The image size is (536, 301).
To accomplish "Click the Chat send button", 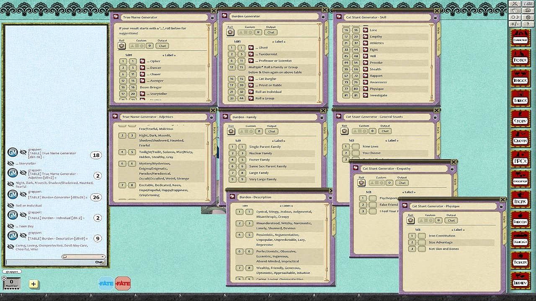I will coord(99,263).
